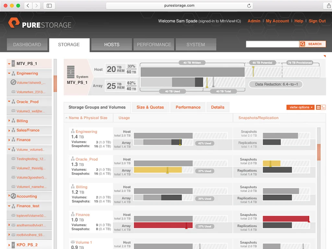Collapse the Volume_volume6 tree node
This screenshot has height=249, width=332.
point(9,149)
